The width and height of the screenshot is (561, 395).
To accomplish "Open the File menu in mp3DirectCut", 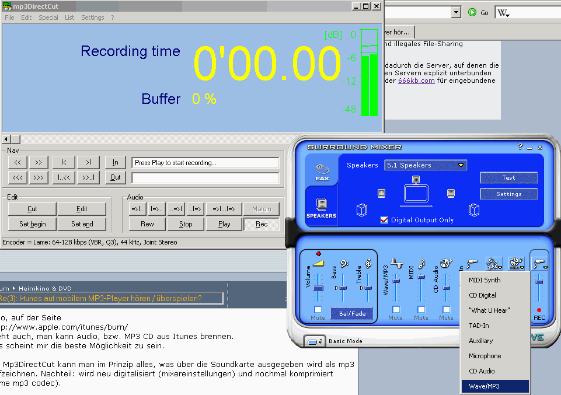I will (x=10, y=18).
